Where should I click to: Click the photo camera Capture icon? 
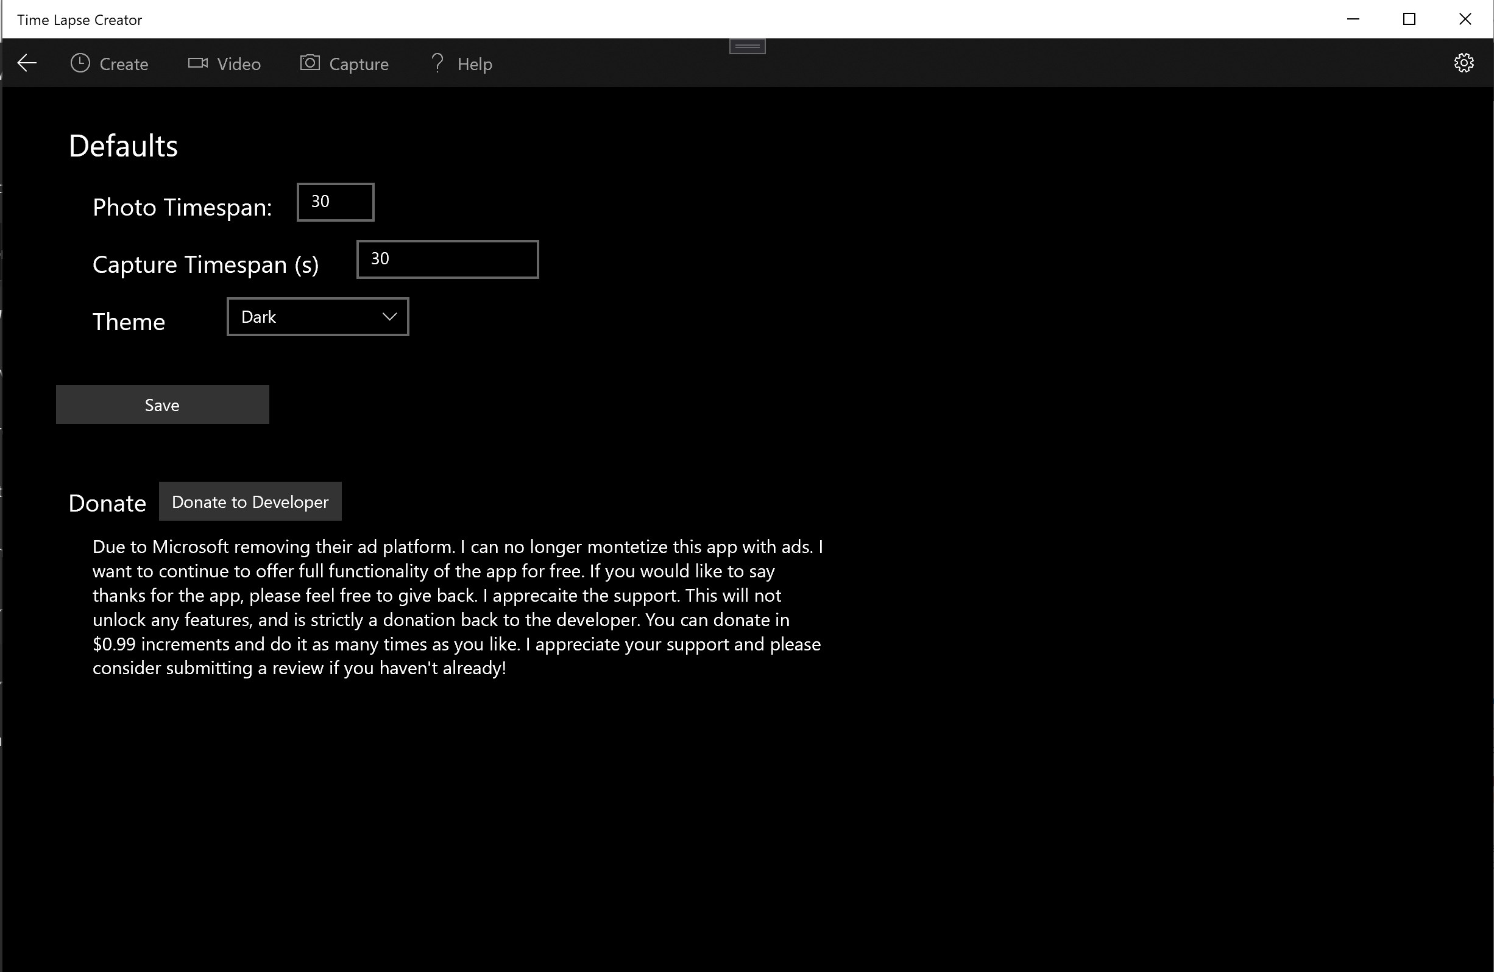point(310,63)
